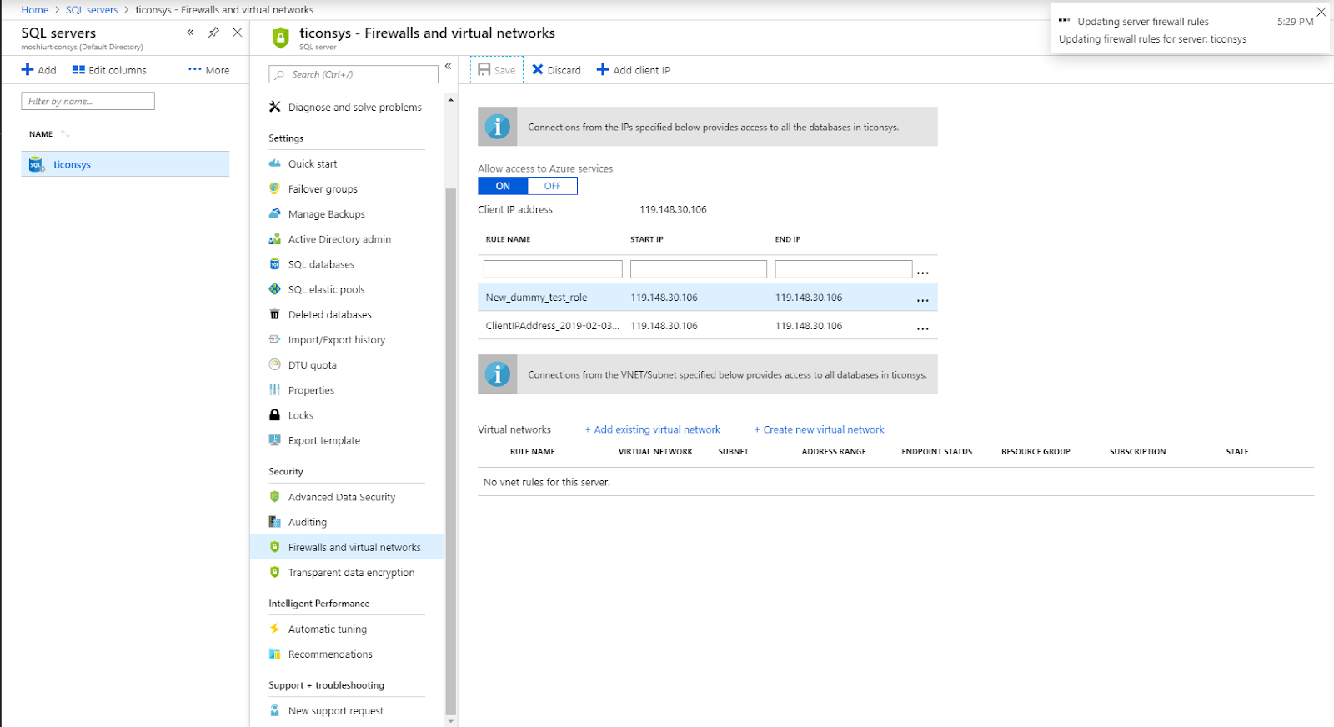Click the New support request icon
This screenshot has width=1334, height=727.
pos(274,710)
